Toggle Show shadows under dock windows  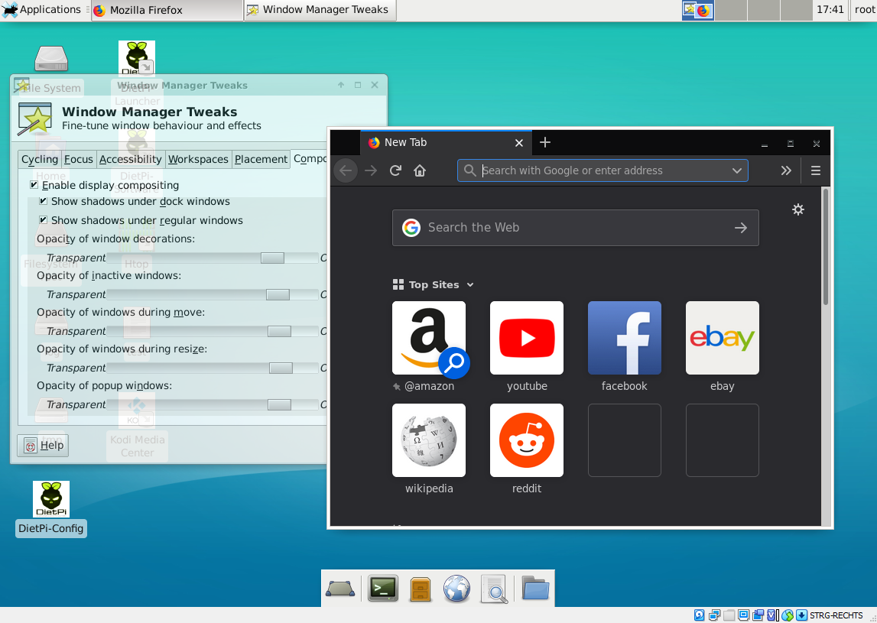(43, 201)
